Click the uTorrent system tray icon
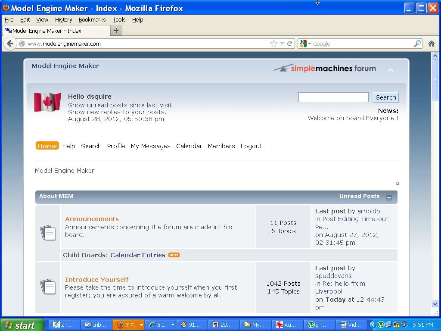 [x=381, y=325]
